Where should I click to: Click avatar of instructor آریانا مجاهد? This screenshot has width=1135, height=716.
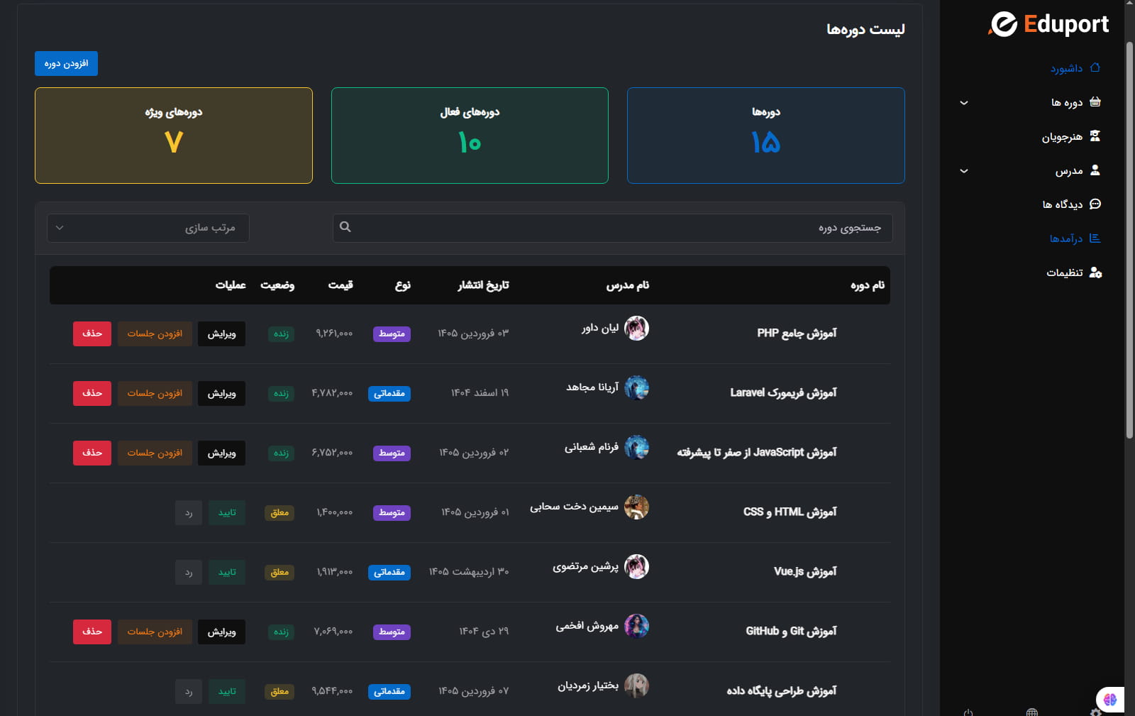pos(636,387)
